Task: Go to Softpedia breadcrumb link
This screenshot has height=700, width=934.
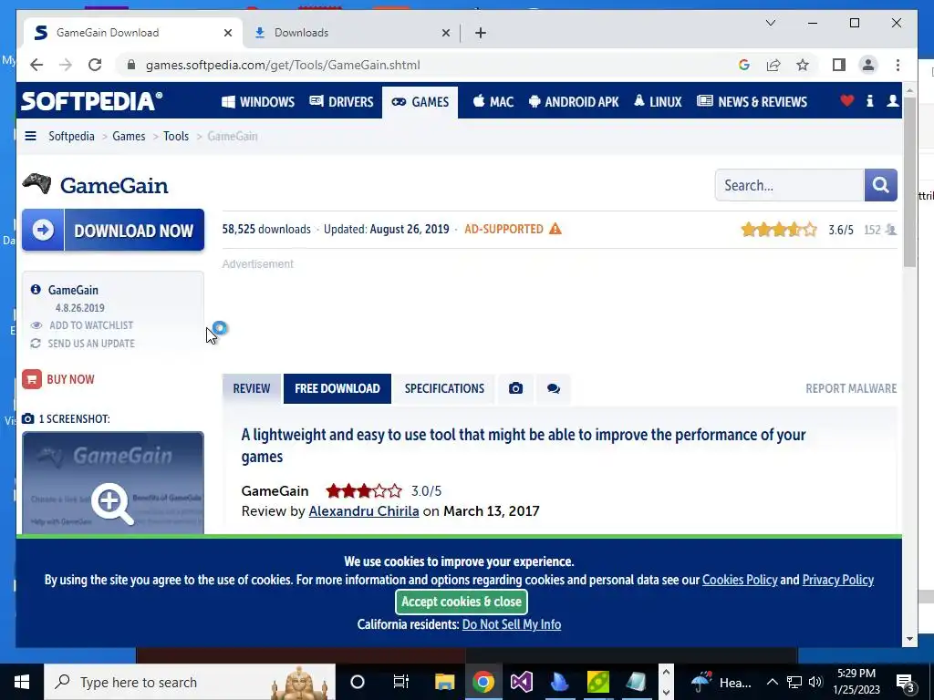Action: click(71, 137)
